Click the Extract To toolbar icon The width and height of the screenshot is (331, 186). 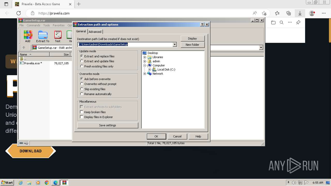pos(43,36)
